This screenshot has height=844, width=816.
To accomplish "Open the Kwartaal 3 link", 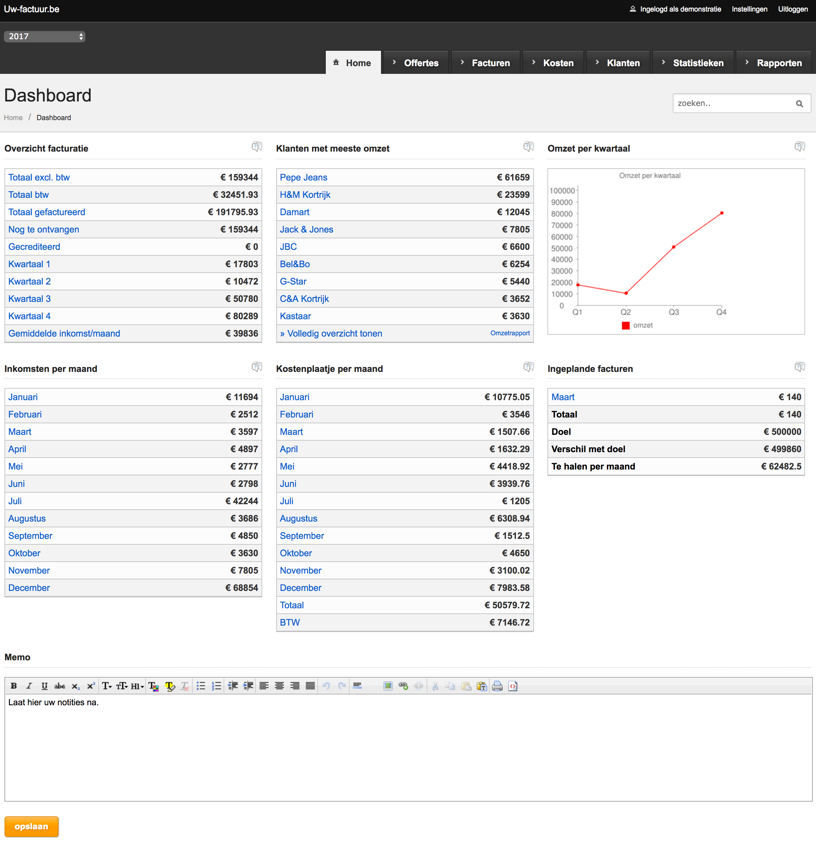I will (29, 299).
